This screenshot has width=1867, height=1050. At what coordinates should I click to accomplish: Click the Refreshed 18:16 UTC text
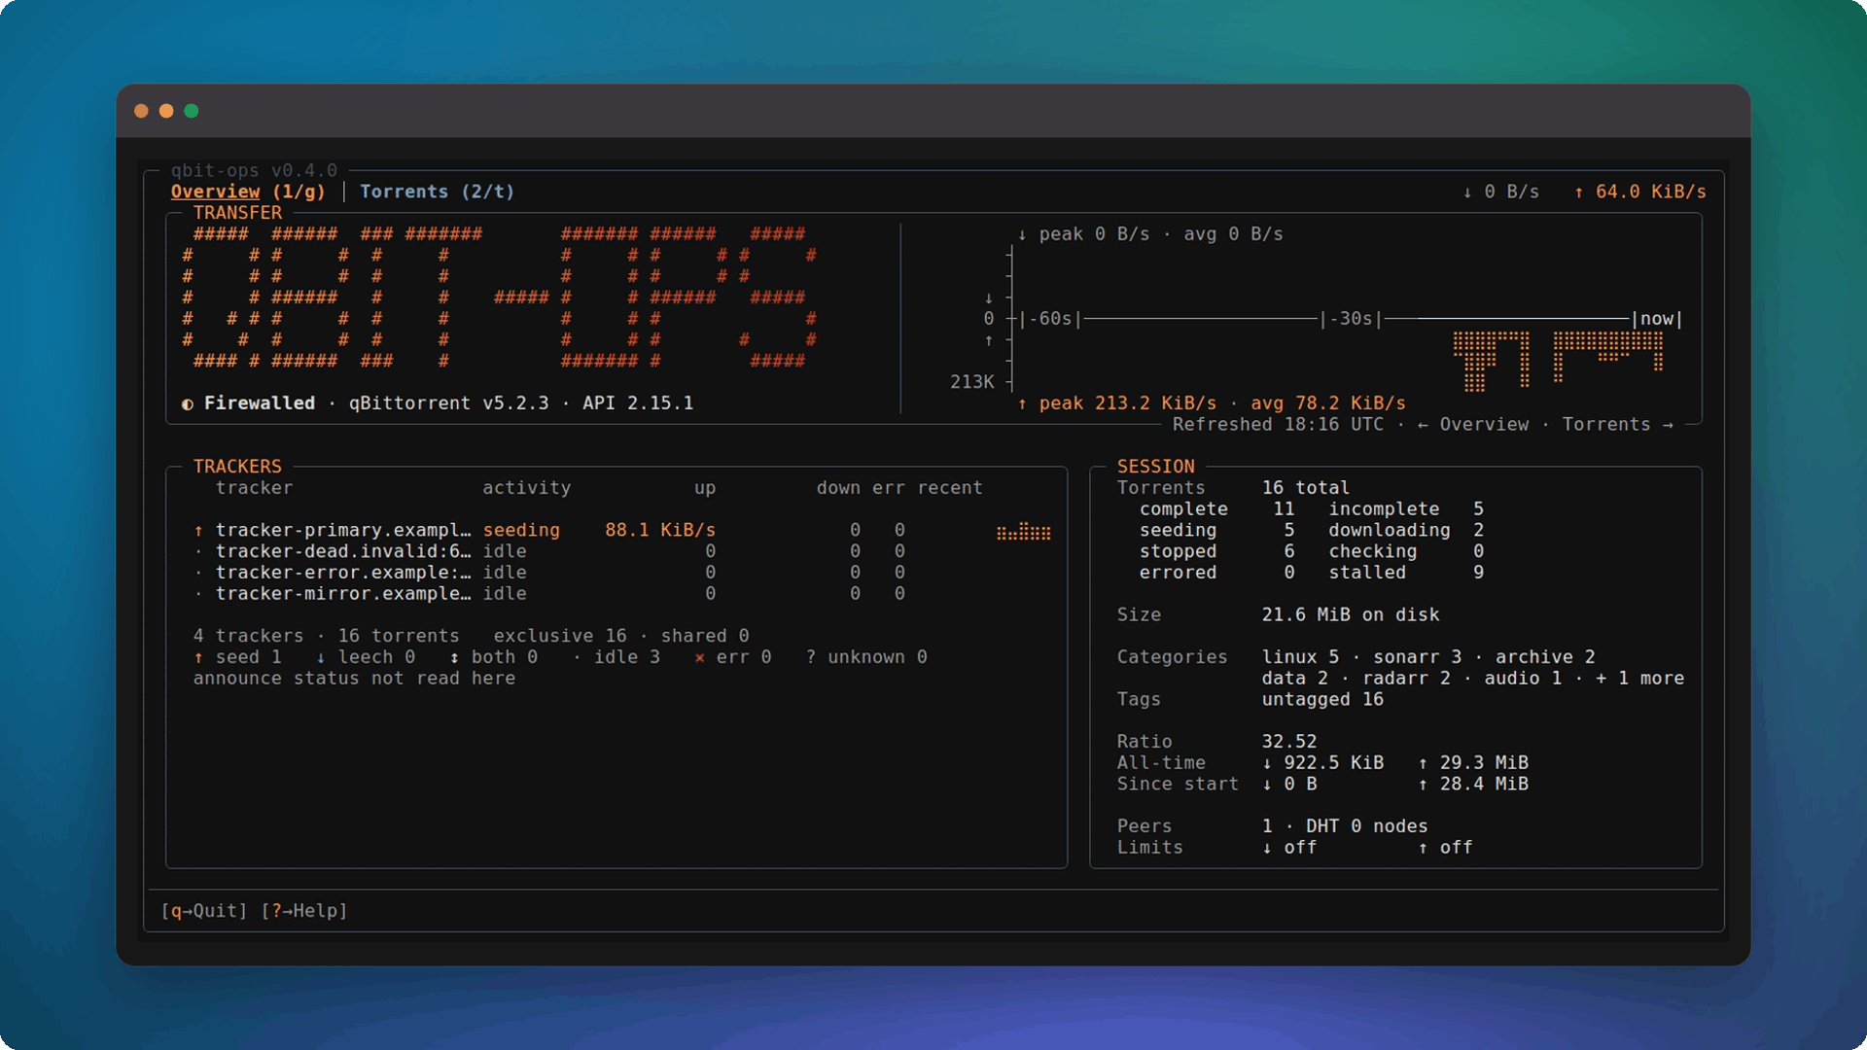1278,425
